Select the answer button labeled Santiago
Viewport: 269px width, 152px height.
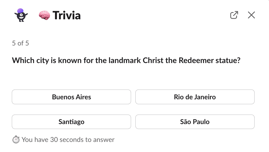[71, 122]
